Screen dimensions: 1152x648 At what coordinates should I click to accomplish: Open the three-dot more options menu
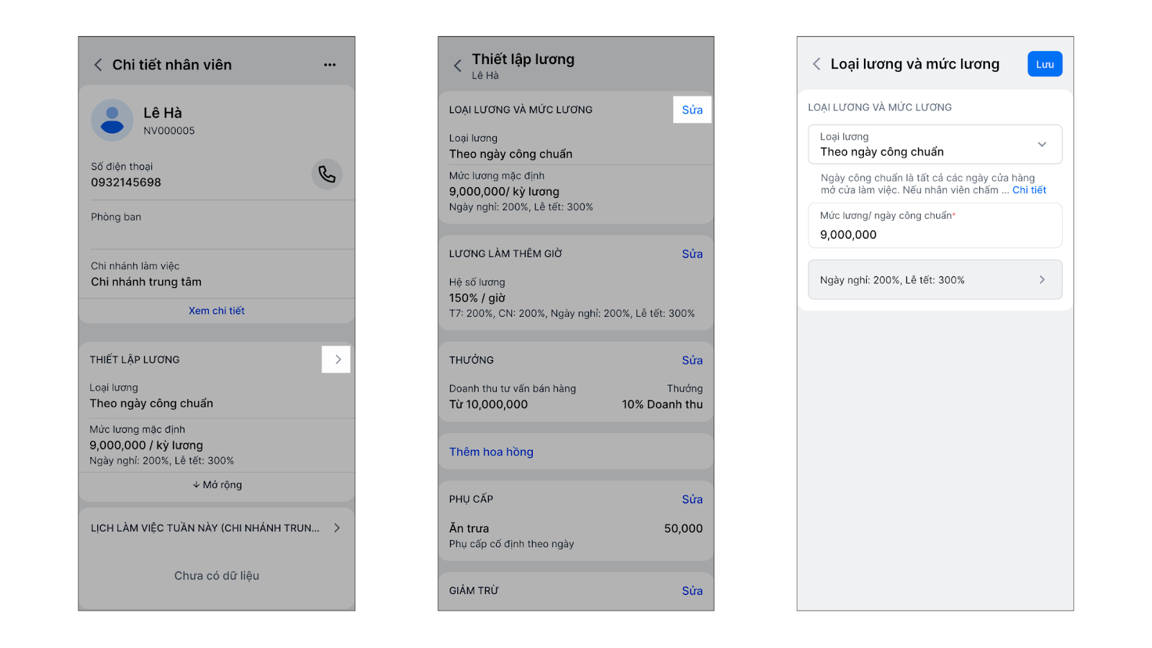(330, 65)
